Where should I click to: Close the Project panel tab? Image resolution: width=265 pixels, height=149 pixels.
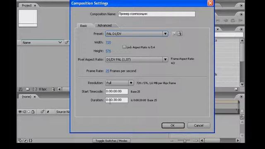coord(35,5)
